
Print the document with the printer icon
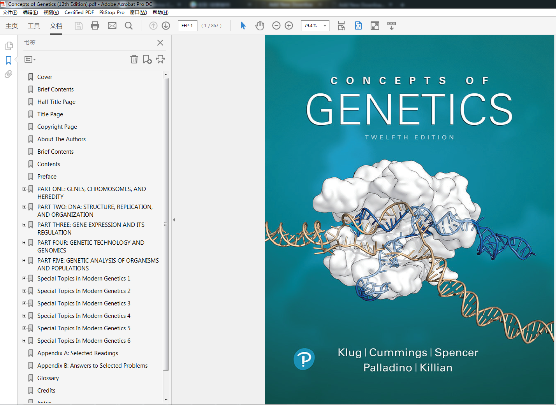(95, 26)
